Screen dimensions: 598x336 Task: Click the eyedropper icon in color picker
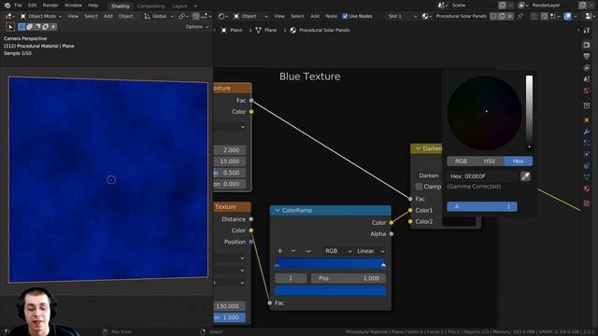pyautogui.click(x=525, y=176)
